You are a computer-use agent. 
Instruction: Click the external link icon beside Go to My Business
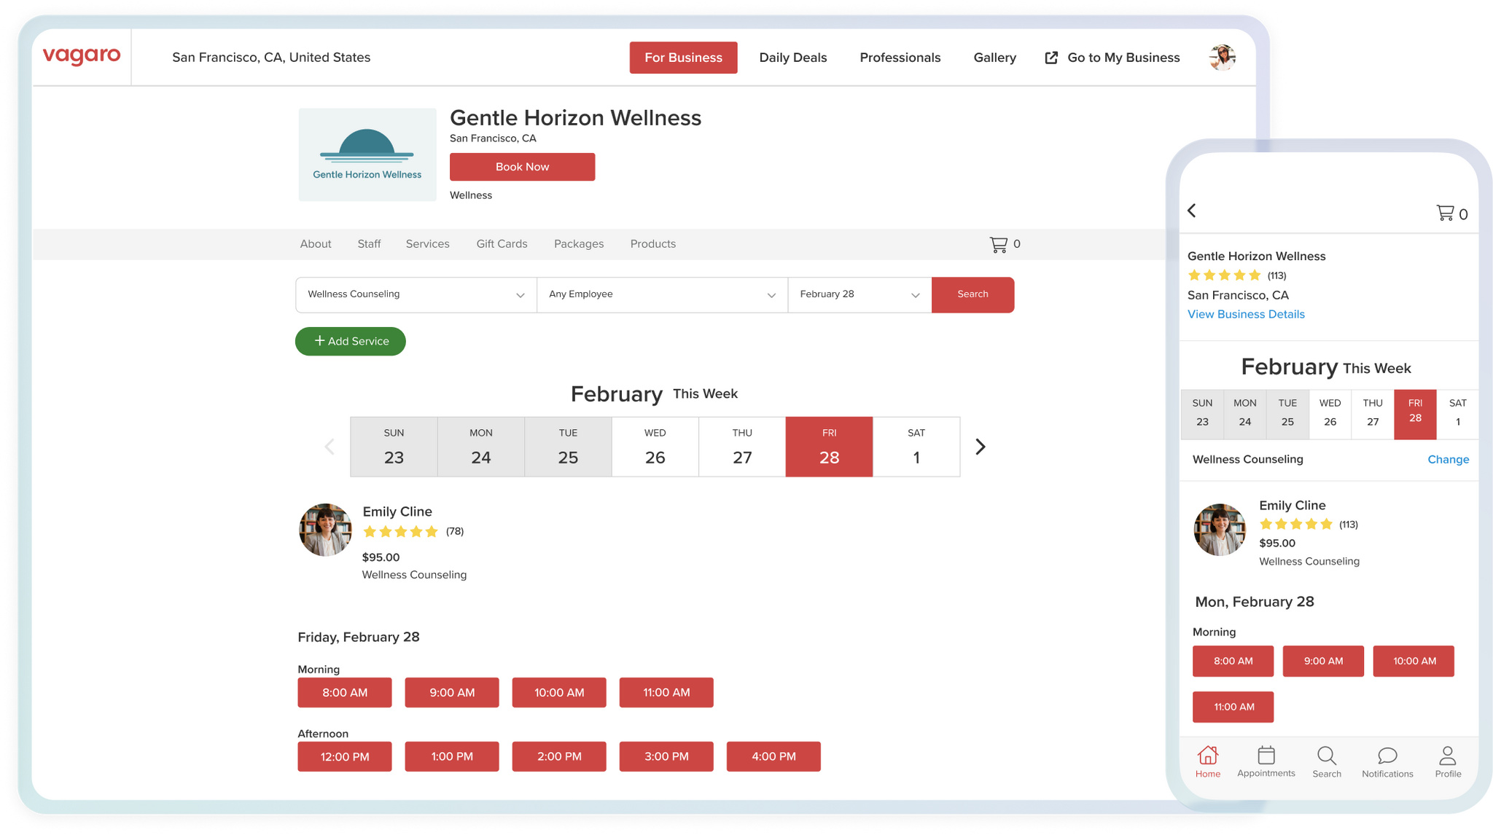point(1051,58)
